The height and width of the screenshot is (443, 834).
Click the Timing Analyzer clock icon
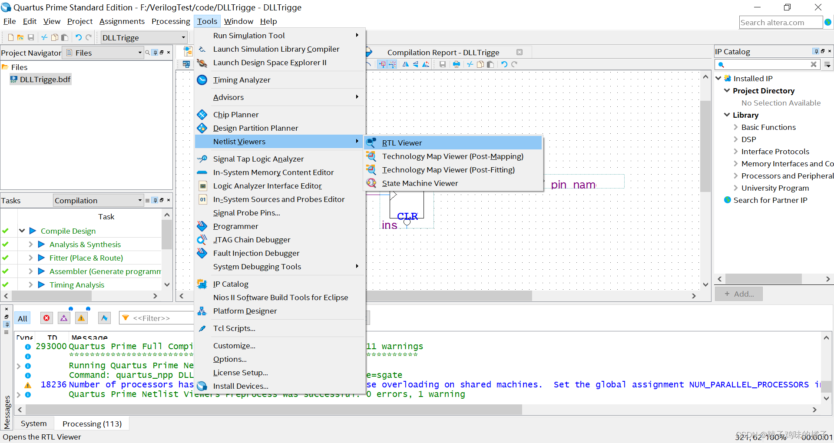click(x=202, y=80)
